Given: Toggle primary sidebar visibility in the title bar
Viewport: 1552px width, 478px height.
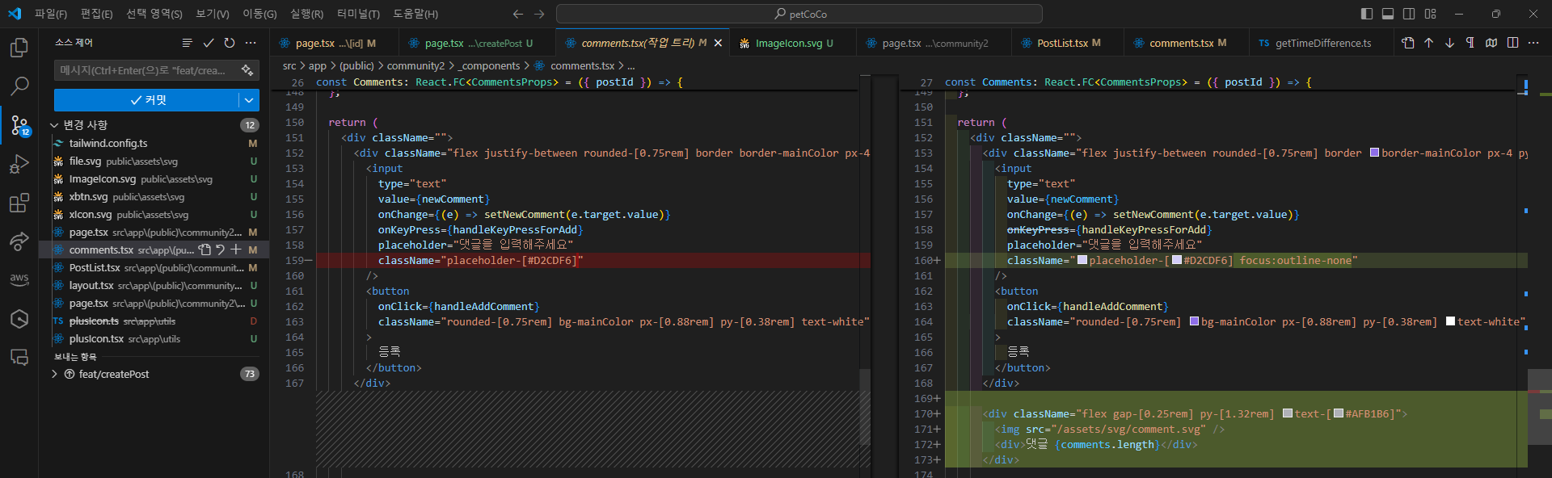Looking at the screenshot, I should [1367, 14].
